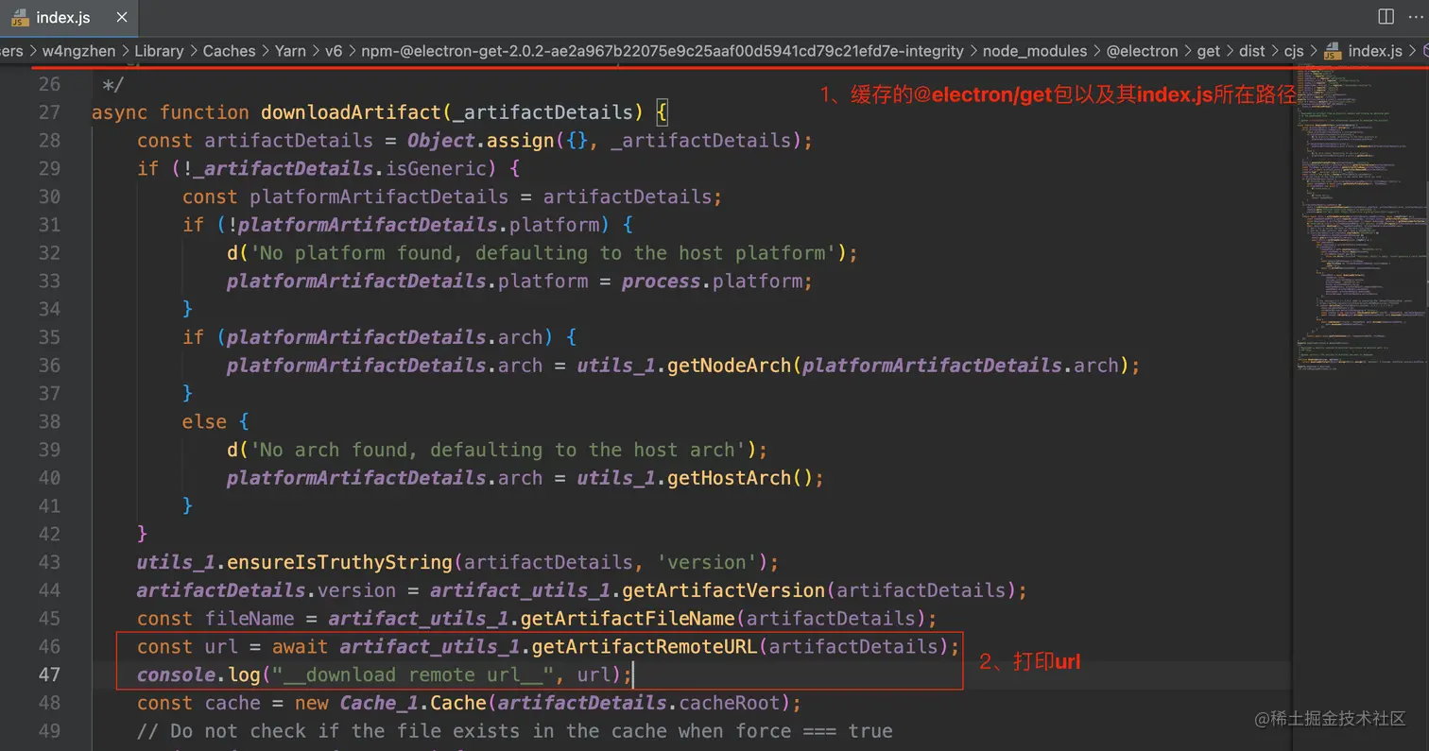Select the index.js editor tab
The height and width of the screenshot is (751, 1429).
63,17
